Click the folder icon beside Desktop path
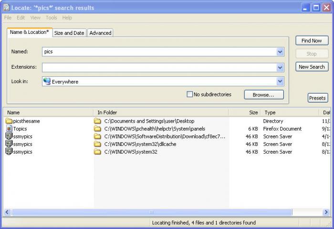The height and width of the screenshot is (229, 334). click(x=97, y=121)
